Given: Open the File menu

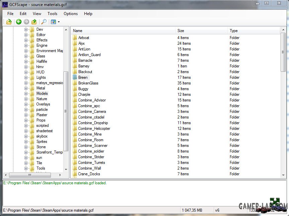Looking at the screenshot, I should click(10, 14).
